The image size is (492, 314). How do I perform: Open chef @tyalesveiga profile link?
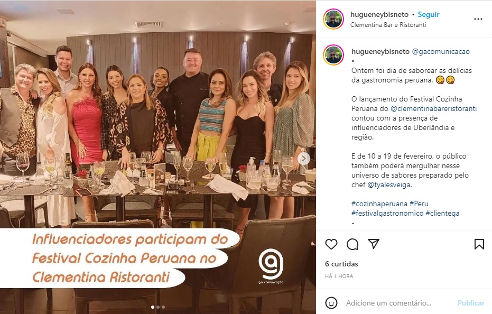pyautogui.click(x=389, y=184)
